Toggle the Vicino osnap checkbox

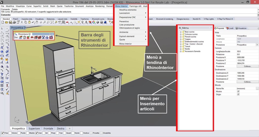tap(10, 133)
